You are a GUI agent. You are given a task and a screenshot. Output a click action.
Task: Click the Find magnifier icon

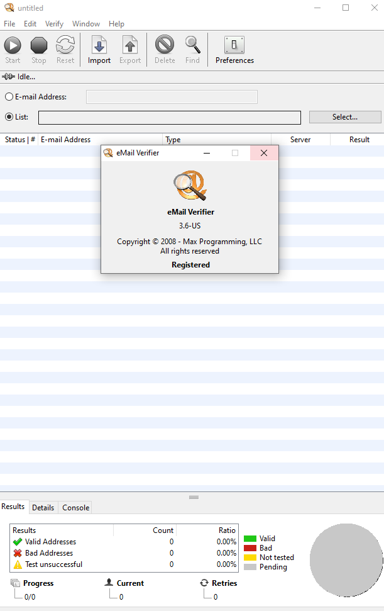click(192, 45)
